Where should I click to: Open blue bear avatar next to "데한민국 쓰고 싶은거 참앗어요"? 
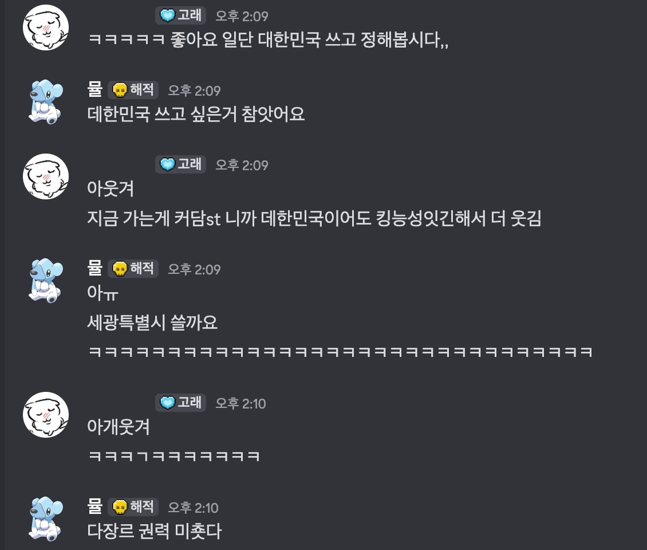click(x=45, y=102)
